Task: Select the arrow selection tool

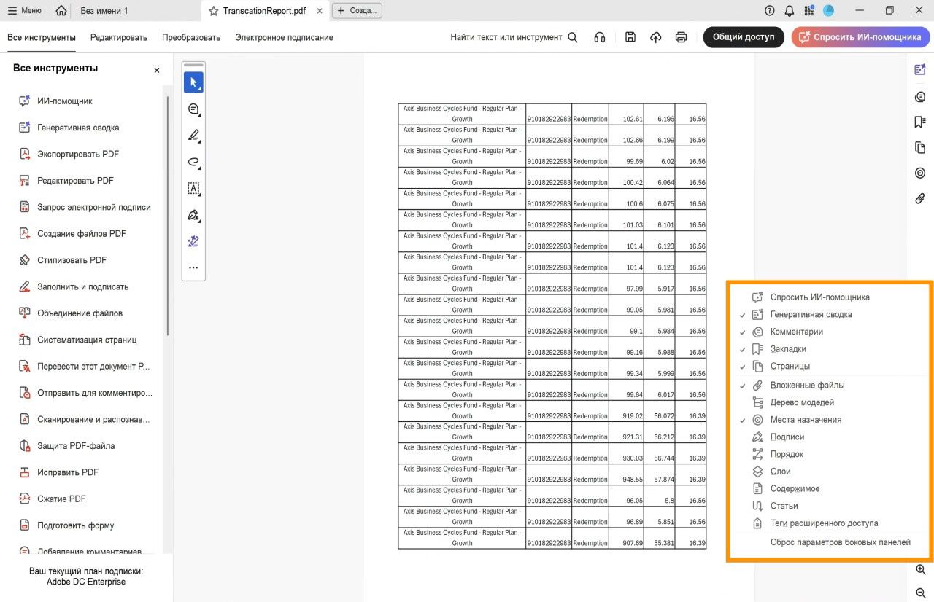Action: [x=193, y=82]
